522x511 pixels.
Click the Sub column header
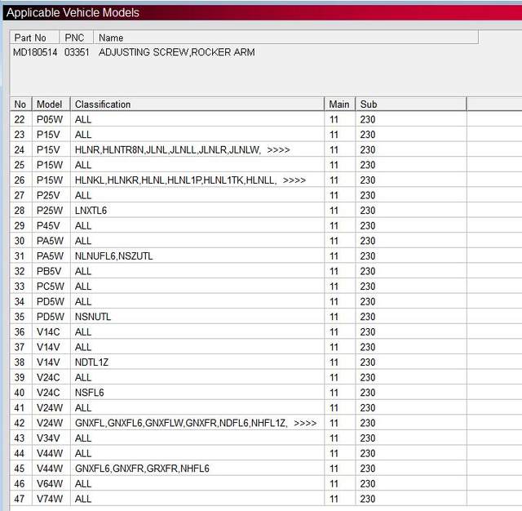411,104
